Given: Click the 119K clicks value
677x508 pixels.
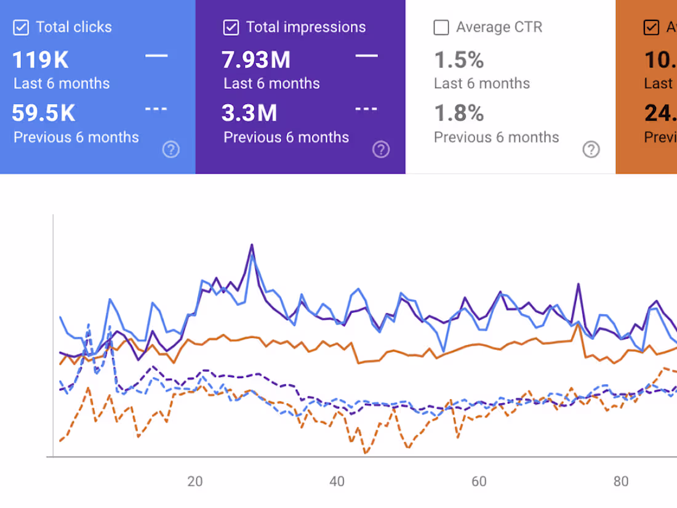Looking at the screenshot, I should tap(40, 59).
